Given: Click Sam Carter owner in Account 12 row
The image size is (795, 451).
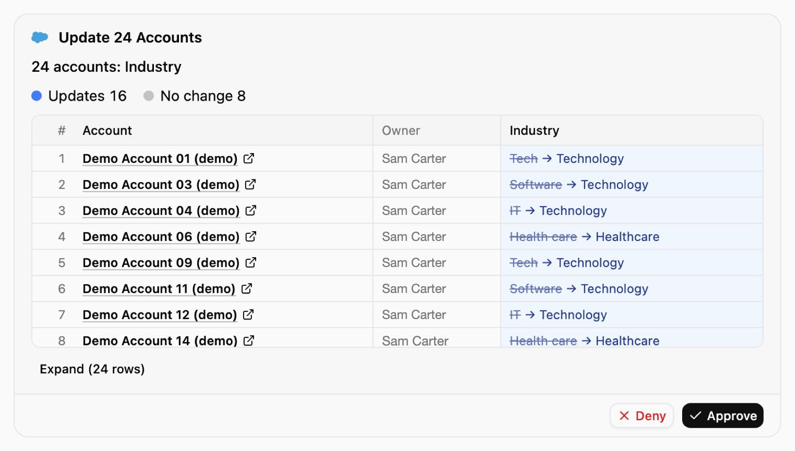Looking at the screenshot, I should click(x=414, y=315).
